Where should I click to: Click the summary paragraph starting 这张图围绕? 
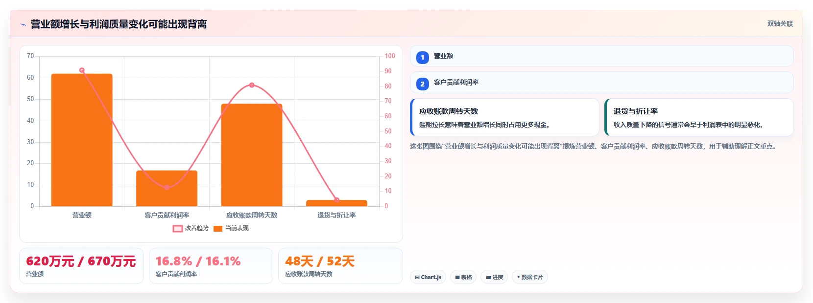[593, 146]
